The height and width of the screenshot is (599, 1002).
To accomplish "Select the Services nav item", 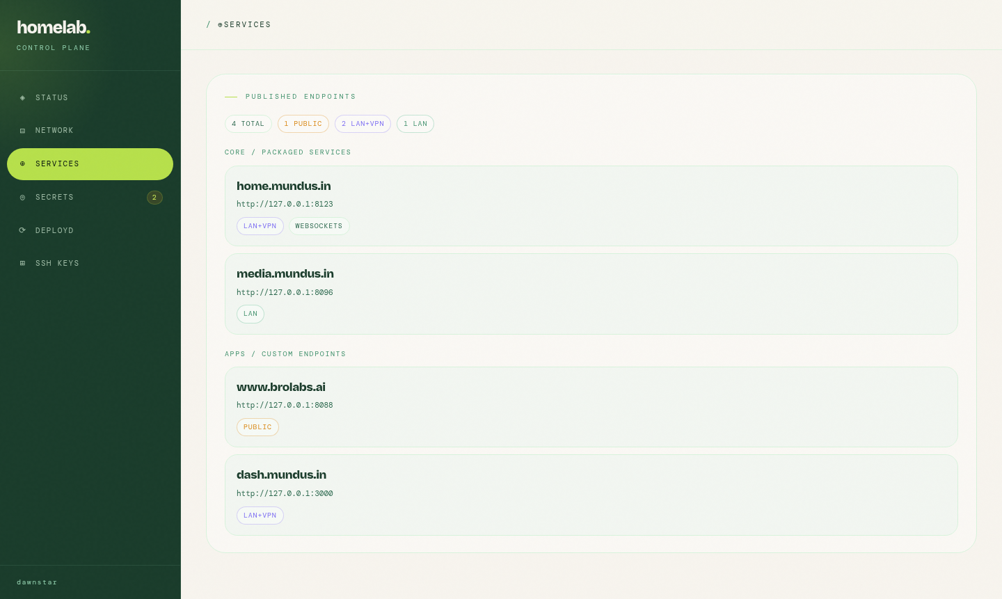I will [90, 164].
